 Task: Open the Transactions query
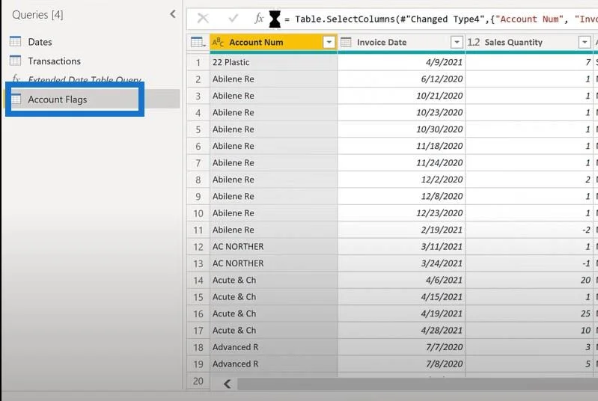(x=54, y=61)
